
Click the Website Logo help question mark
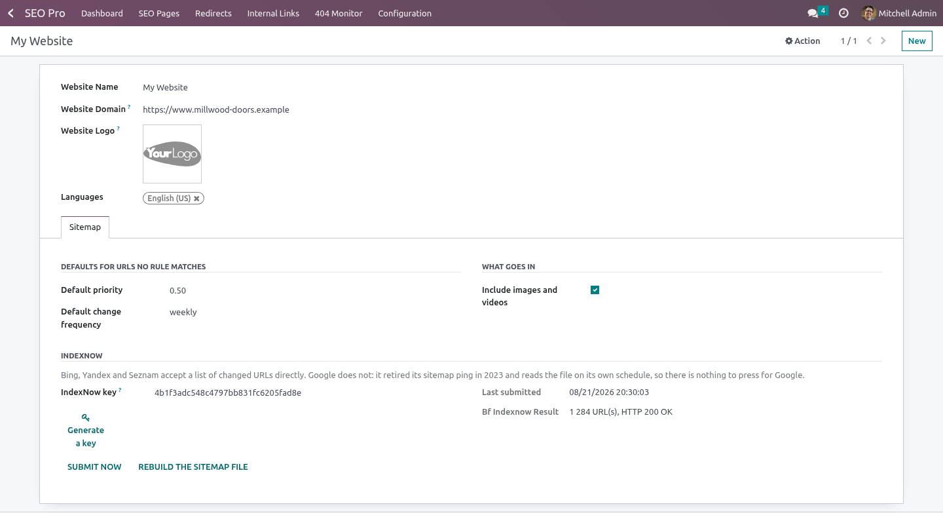click(x=119, y=128)
